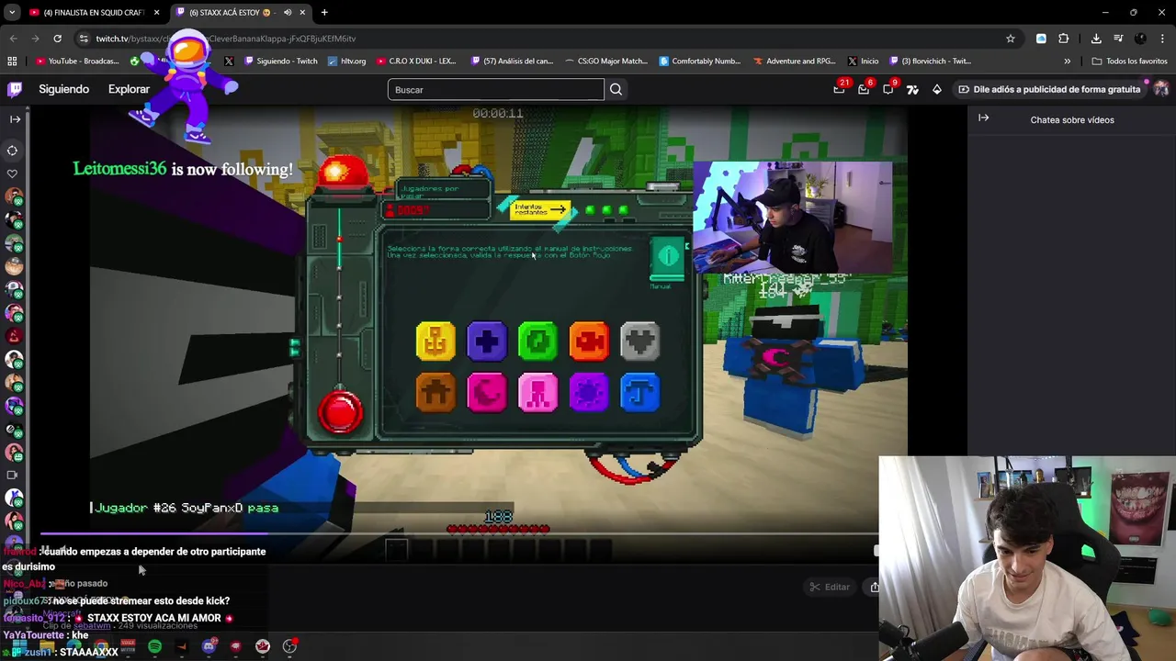Select yellow symbol button in game puzzle
Image resolution: width=1176 pixels, height=661 pixels.
(435, 341)
